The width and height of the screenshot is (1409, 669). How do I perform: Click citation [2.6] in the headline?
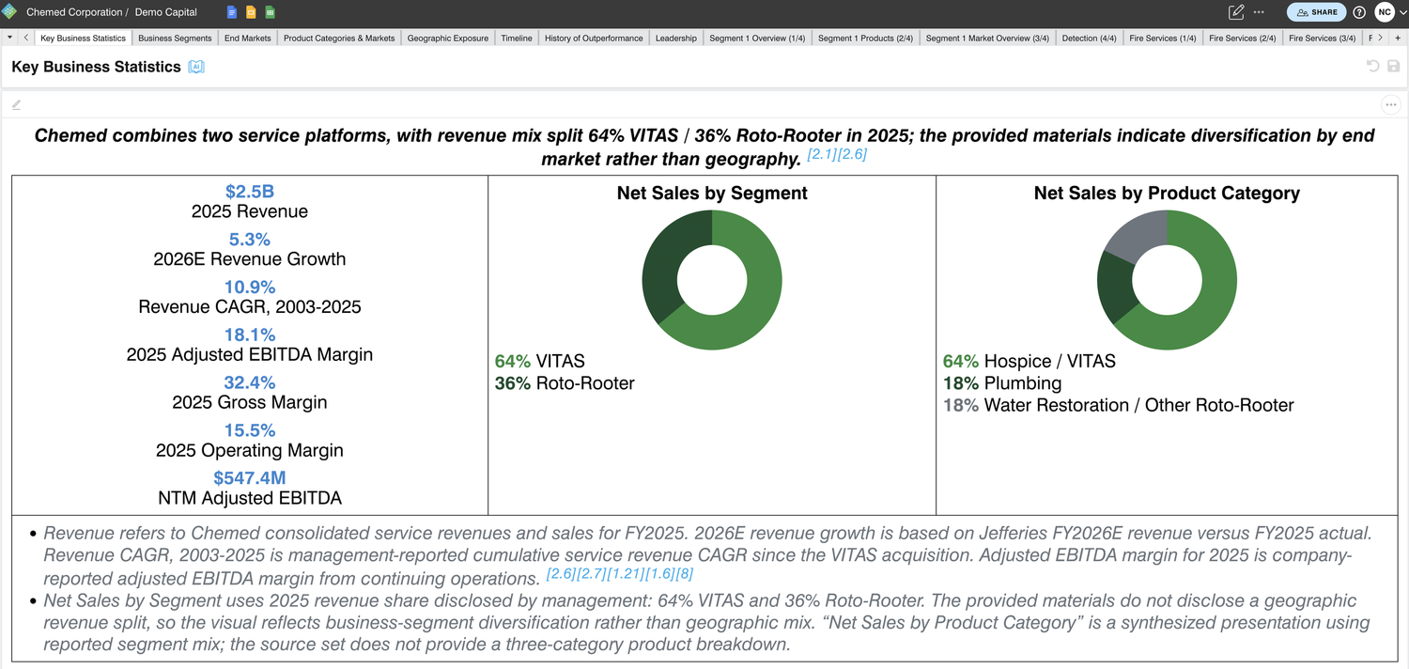tap(852, 154)
